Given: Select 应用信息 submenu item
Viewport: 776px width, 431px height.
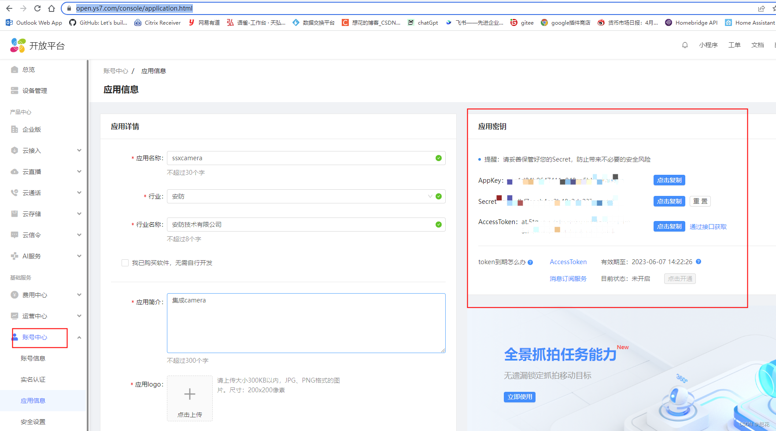Looking at the screenshot, I should click(x=33, y=401).
